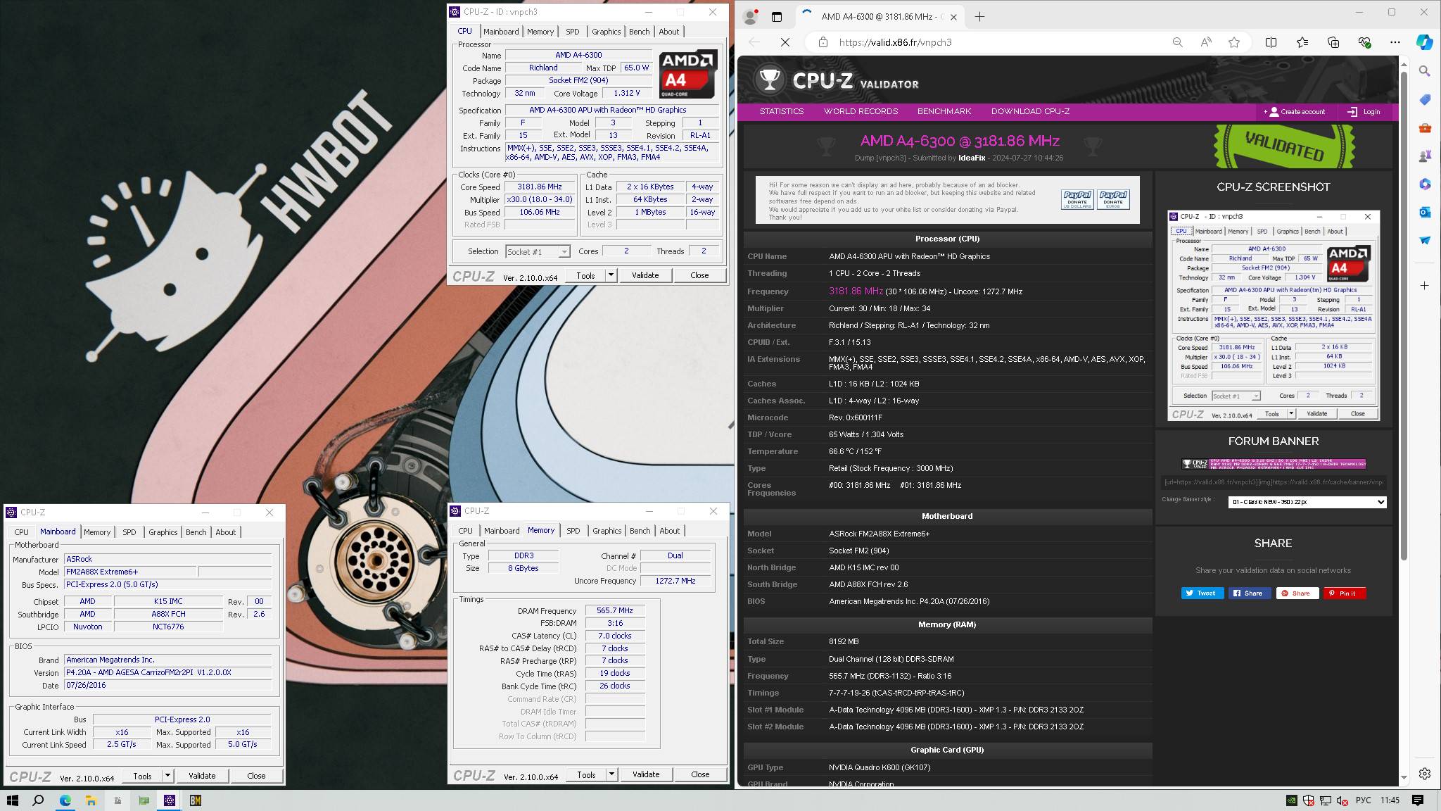Click Windows Start button

point(12,800)
